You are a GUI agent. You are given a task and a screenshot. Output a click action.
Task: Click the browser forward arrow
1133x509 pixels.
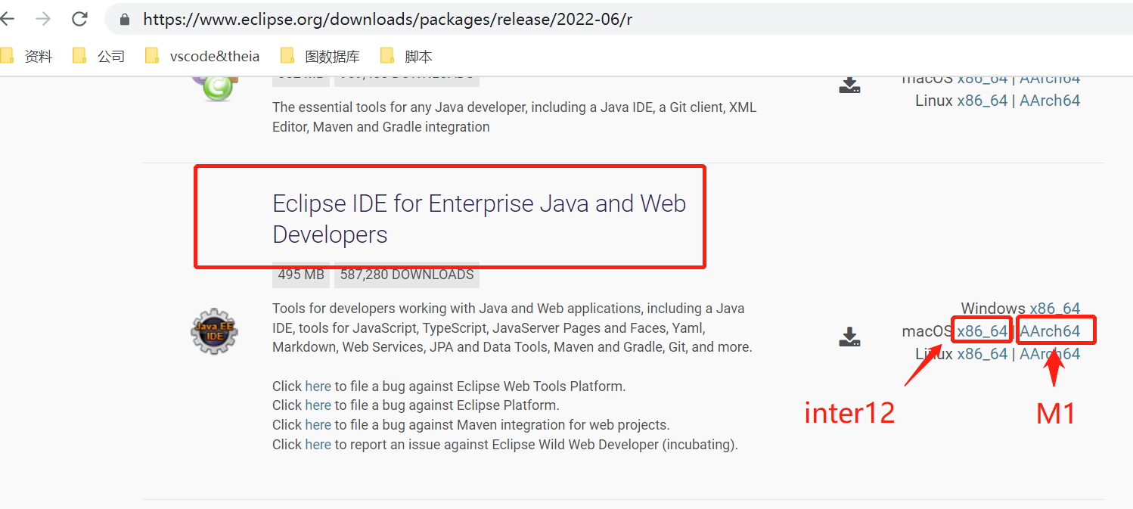(x=43, y=19)
